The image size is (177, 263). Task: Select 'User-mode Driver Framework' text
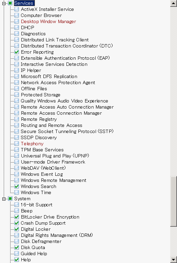[x=53, y=162]
